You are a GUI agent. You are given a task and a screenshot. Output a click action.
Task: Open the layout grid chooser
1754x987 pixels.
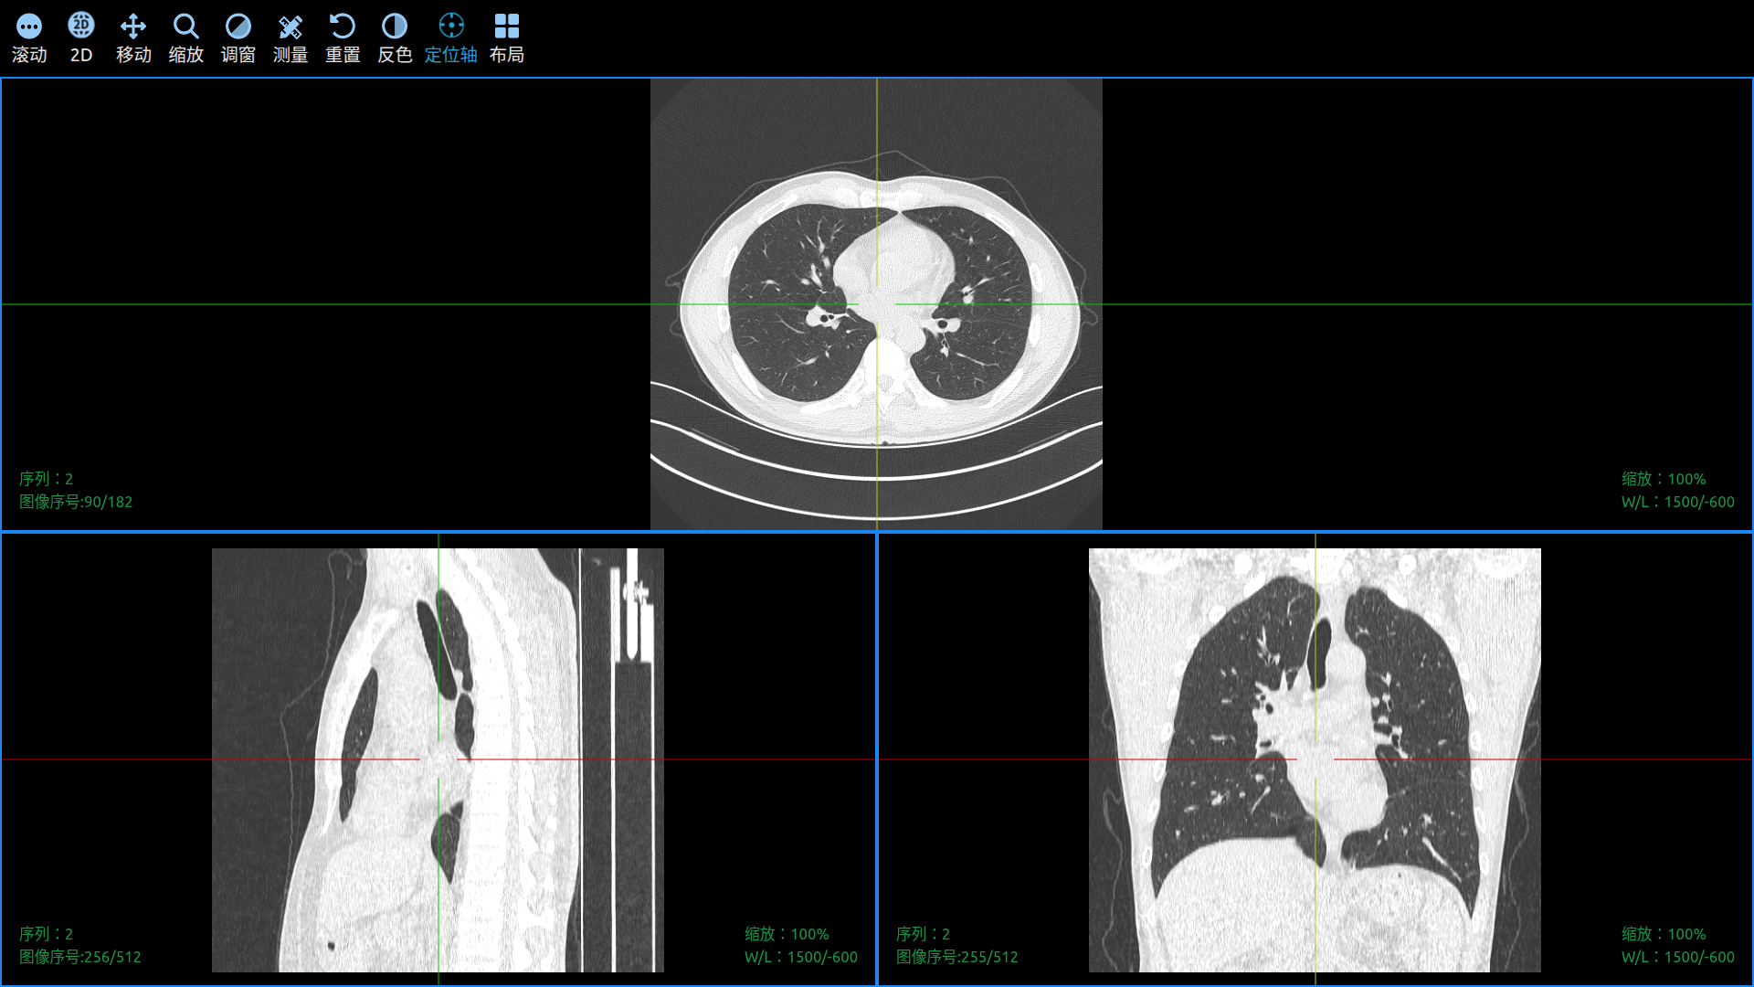point(507,37)
